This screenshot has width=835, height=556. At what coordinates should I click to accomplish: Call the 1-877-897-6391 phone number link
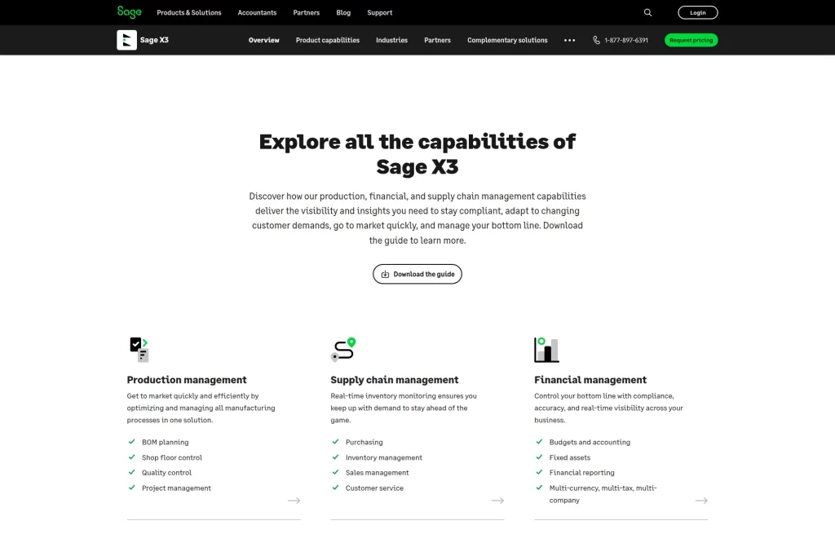[x=625, y=39]
